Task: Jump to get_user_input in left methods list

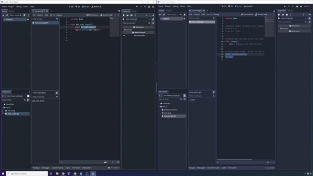Action: coord(38,101)
